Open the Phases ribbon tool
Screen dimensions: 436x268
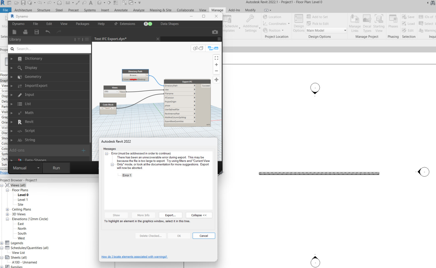pyautogui.click(x=393, y=21)
